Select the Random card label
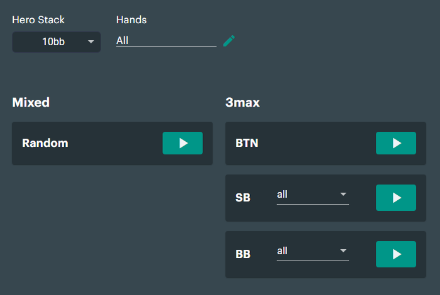The width and height of the screenshot is (440, 295). [45, 143]
